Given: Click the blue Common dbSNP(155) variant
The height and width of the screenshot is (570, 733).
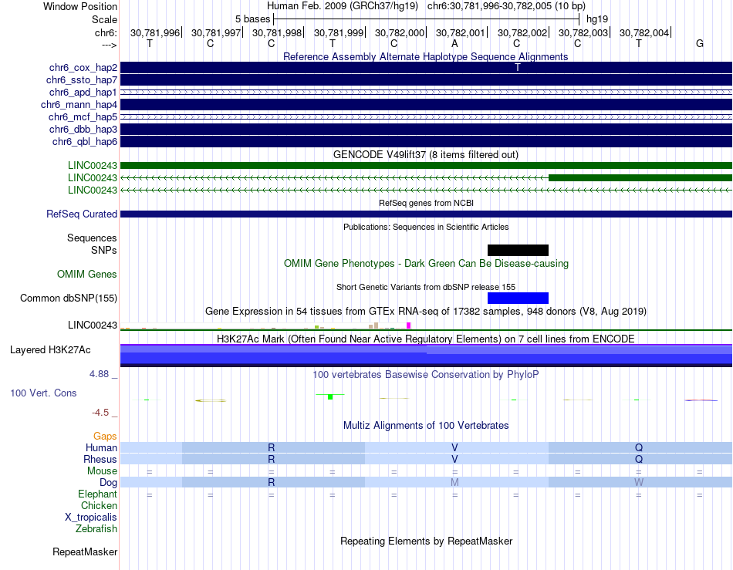Looking at the screenshot, I should (518, 298).
